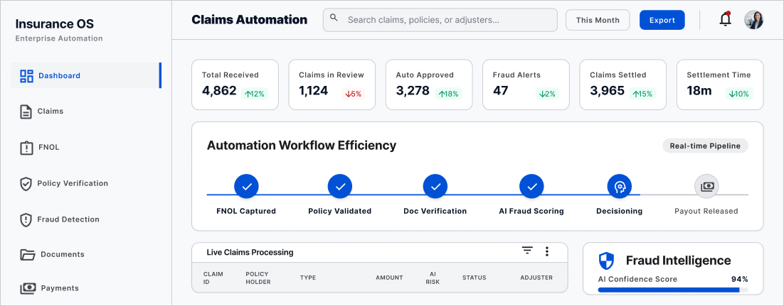Click the Real-time Pipeline badge

tap(705, 146)
